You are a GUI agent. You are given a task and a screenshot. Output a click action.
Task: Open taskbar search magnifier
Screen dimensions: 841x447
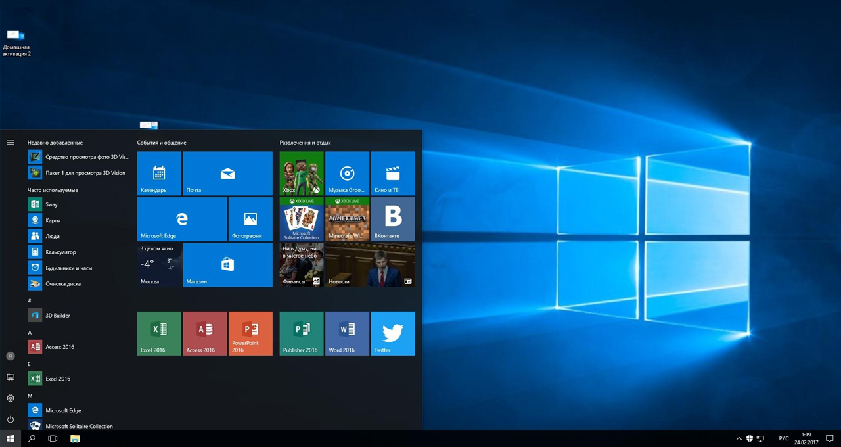tap(32, 438)
